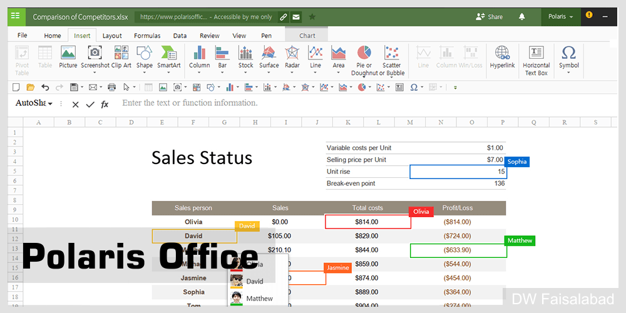The image size is (626, 313).
Task: Print the spreadsheet from quick toolbar
Action: click(x=112, y=87)
